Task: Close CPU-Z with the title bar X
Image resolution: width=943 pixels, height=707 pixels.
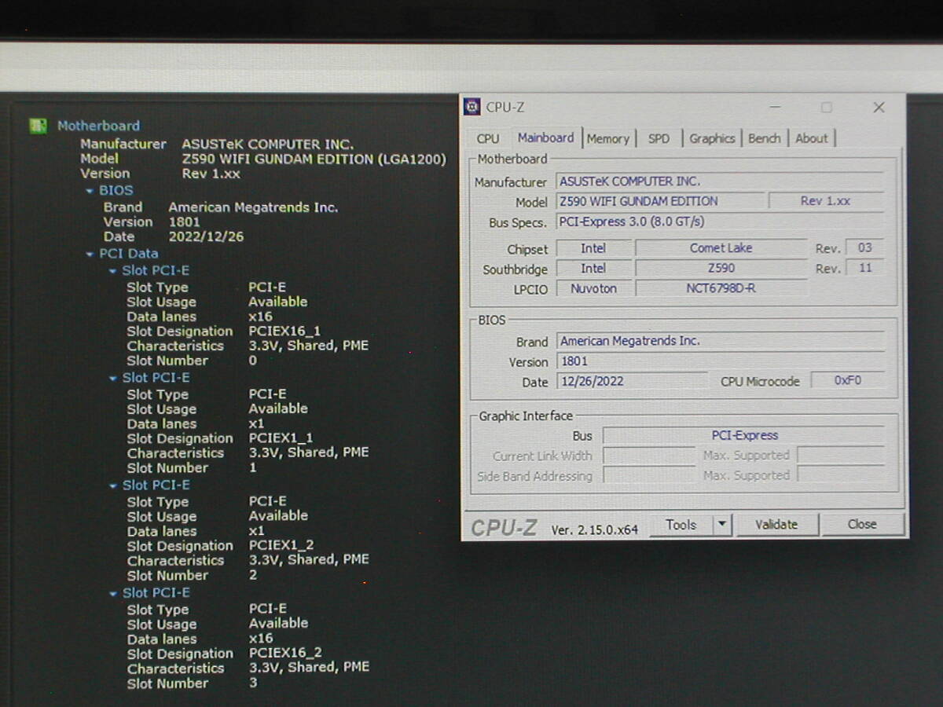Action: (x=879, y=107)
